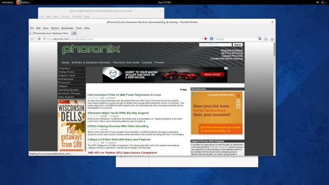The height and width of the screenshot is (185, 329).
Task: Open the system power menu icon
Action: coord(322,3)
